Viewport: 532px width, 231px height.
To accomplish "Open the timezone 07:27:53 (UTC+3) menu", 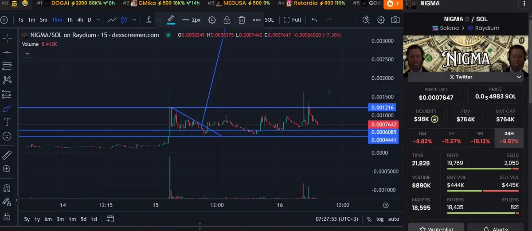I will pos(336,219).
